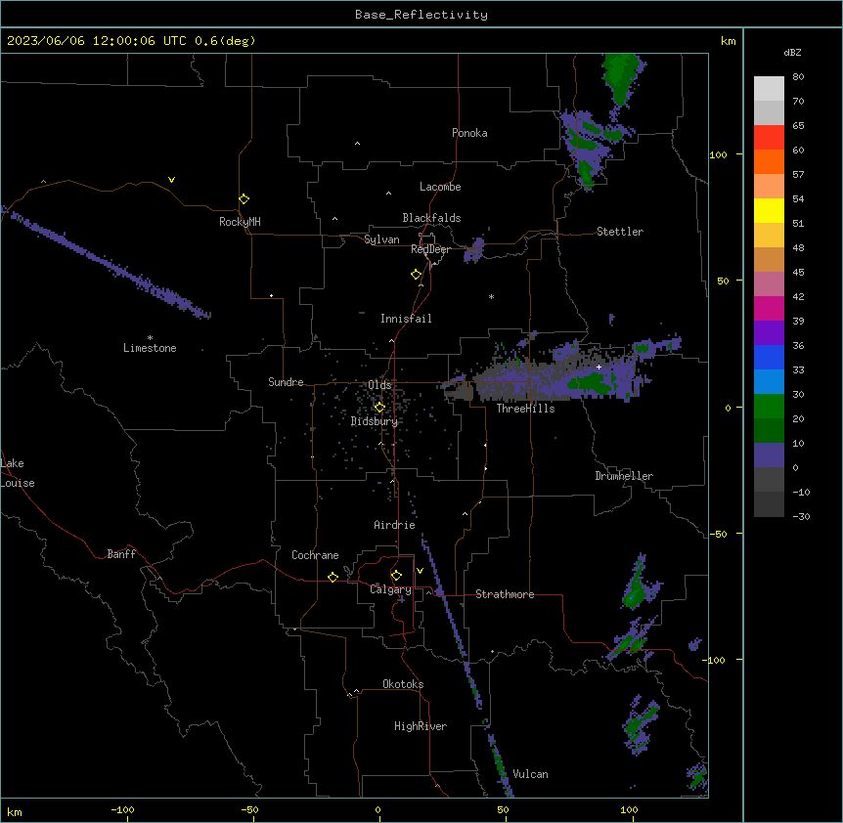Click the -30 value on dBZ legend
Image resolution: width=843 pixels, height=823 pixels.
coord(801,516)
